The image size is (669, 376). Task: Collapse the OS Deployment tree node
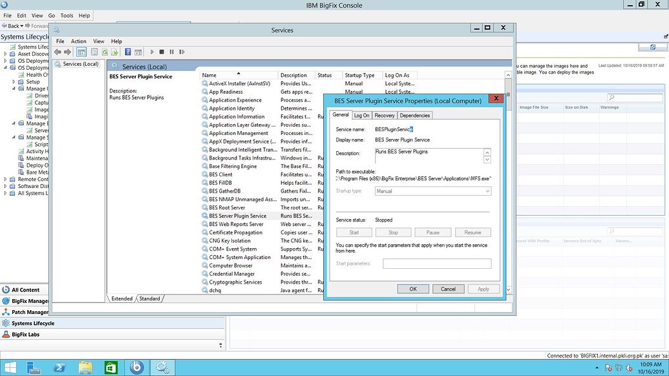(5, 68)
